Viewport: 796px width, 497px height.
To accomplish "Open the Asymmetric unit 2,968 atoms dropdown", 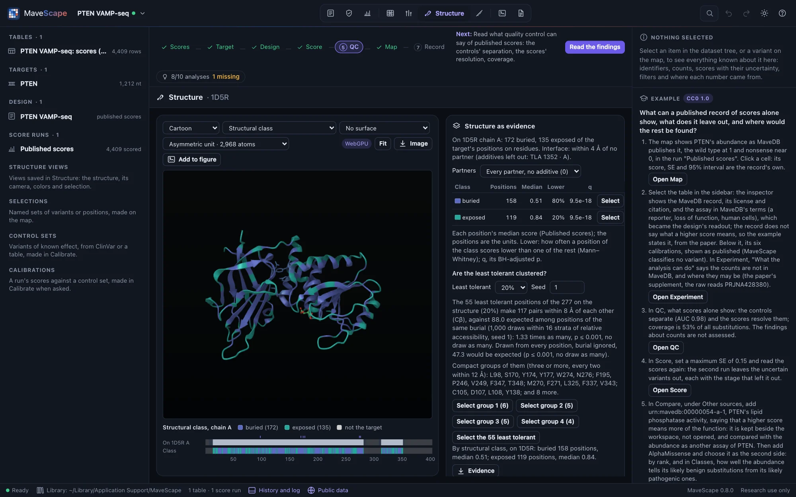I will pyautogui.click(x=226, y=144).
